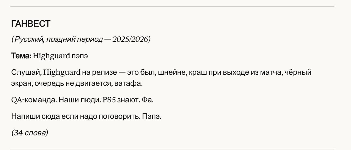Click the word Слушай starting the paragraph

tap(26, 72)
